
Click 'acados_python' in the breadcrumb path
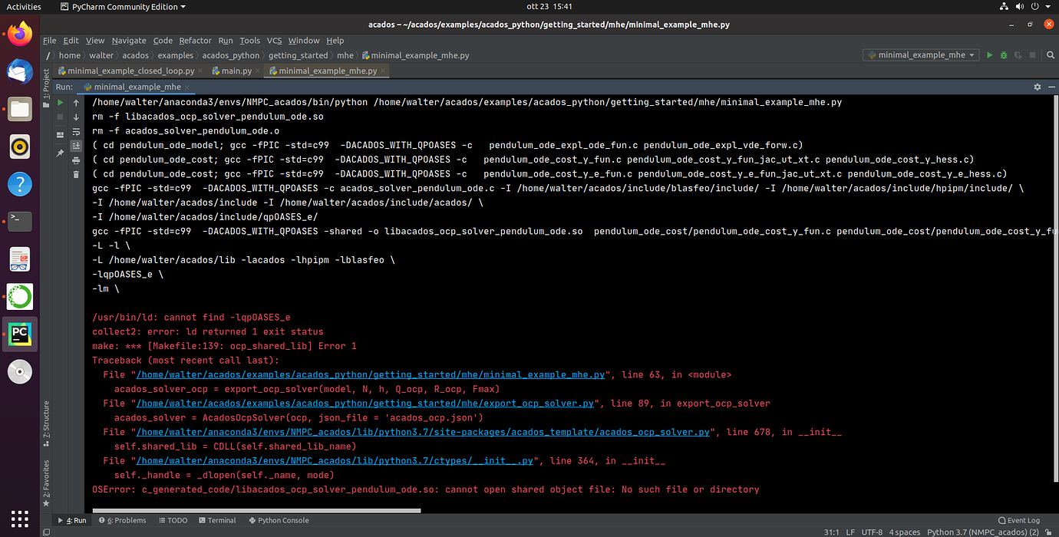coord(231,55)
